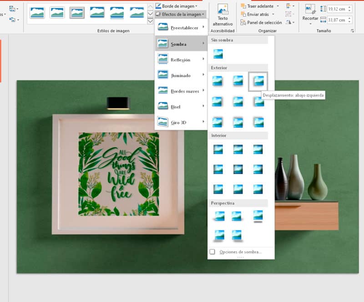Select middle exterior shadow in third row
Screen dimensions: 364x302
click(238, 122)
